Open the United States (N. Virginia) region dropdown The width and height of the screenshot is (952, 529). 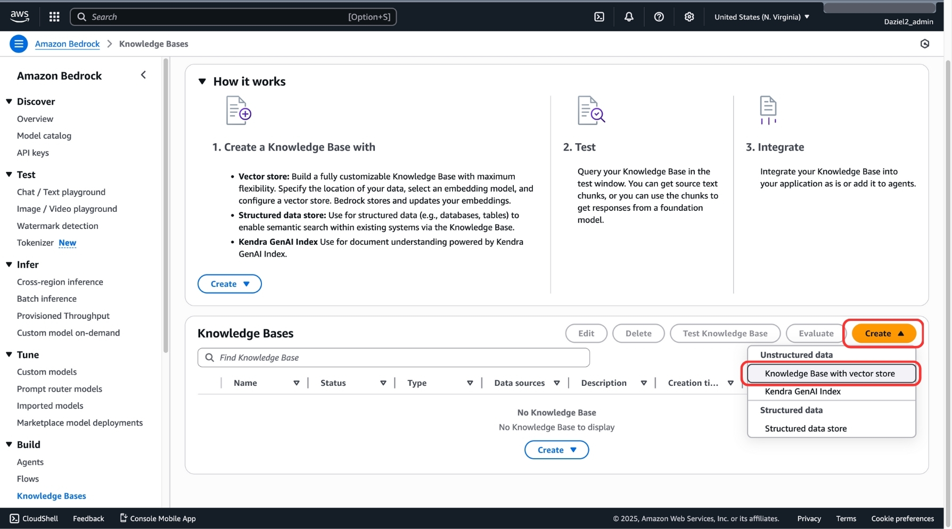click(x=761, y=16)
